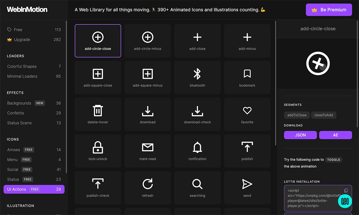Choose the notification bell icon
Viewport: 359px width, 215px height.
(x=197, y=151)
